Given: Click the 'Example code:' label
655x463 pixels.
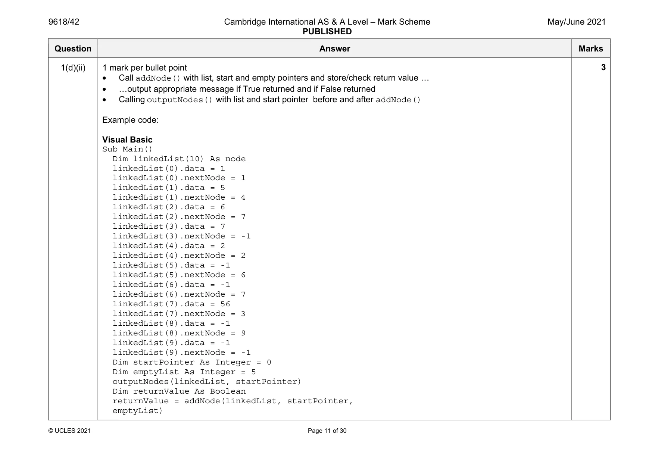Looking at the screenshot, I should coord(130,120).
